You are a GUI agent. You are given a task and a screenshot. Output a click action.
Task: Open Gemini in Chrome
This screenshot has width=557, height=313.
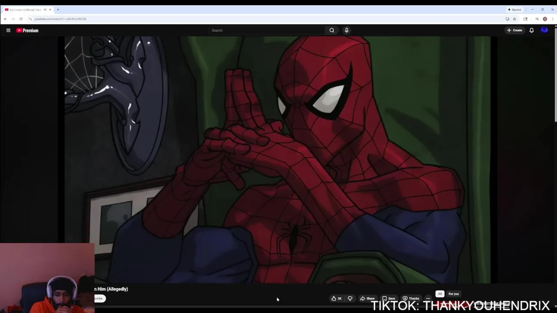point(514,10)
